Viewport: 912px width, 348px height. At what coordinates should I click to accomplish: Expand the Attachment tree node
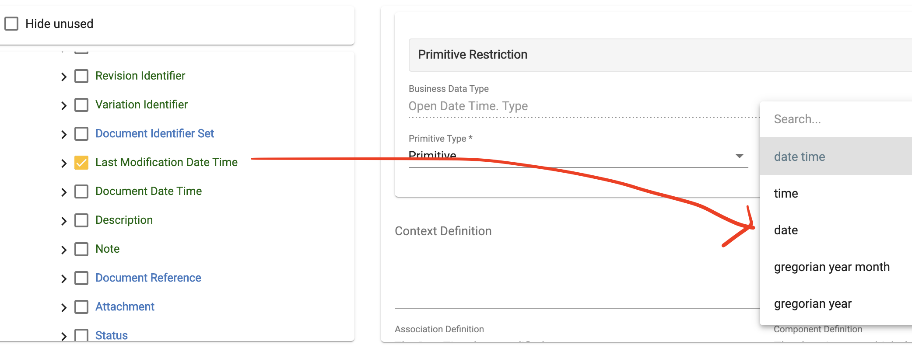coord(64,306)
